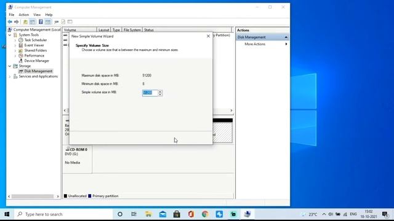The height and width of the screenshot is (221, 394).
Task: Open the Help menu
Action: (x=49, y=15)
